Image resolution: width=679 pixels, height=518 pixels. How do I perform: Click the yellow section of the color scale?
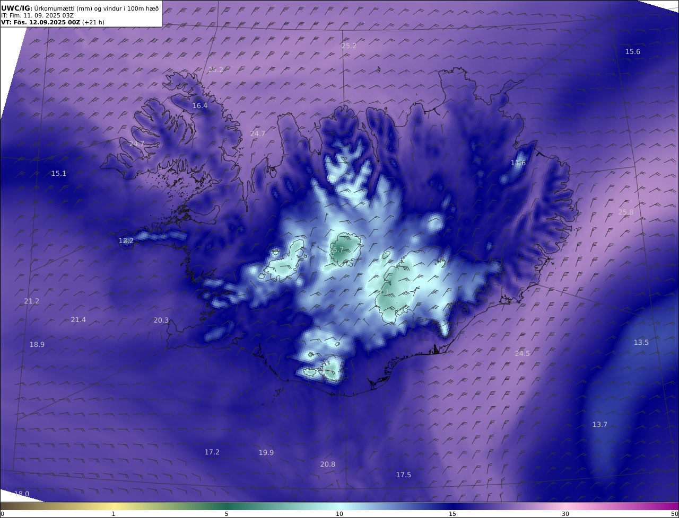[x=114, y=506]
